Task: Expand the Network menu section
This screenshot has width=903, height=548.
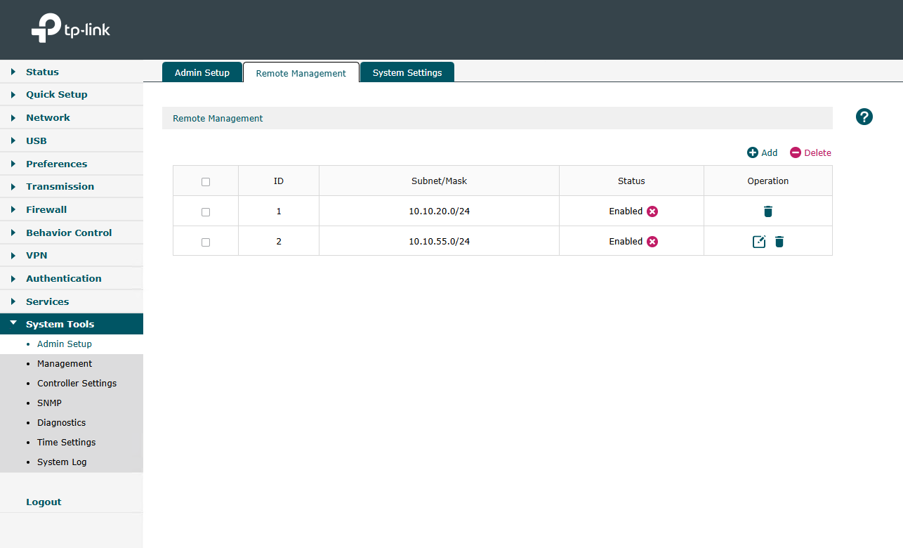Action: coord(48,117)
